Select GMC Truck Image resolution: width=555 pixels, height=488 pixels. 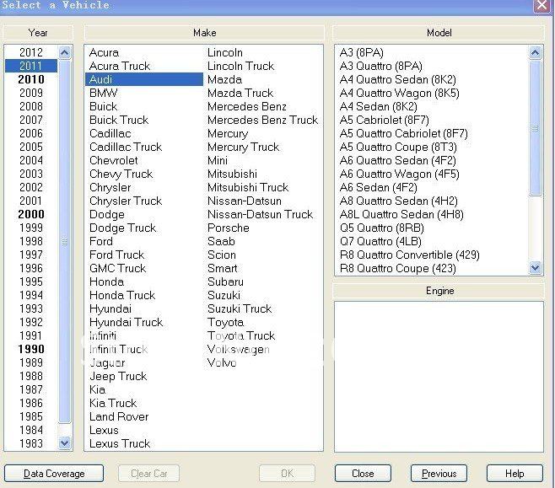click(117, 268)
